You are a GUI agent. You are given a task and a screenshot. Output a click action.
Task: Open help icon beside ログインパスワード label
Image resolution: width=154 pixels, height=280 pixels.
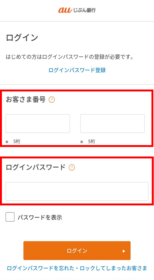pos(72,168)
